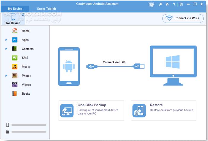Expand the Apps tree arrow
208x141 pixels.
tap(6, 40)
